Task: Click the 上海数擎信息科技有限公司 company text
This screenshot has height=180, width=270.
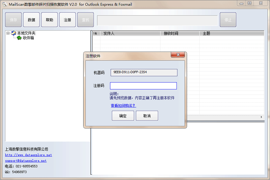Action: pos(27,149)
